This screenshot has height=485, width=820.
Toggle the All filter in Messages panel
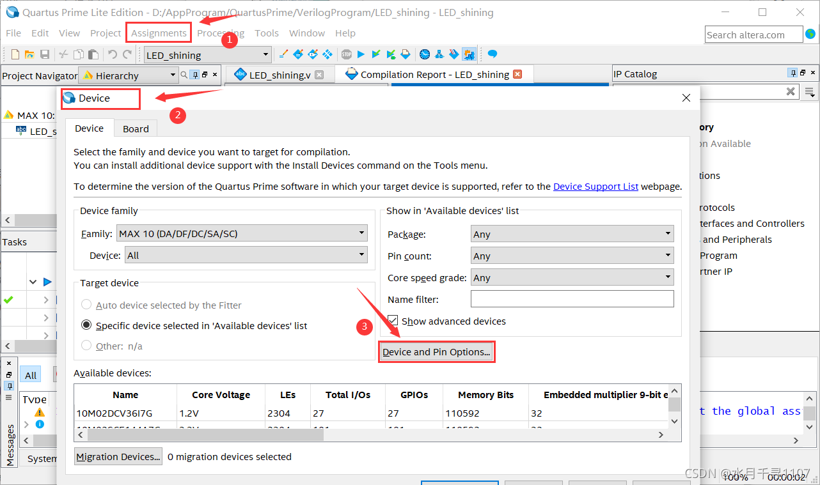pyautogui.click(x=31, y=375)
